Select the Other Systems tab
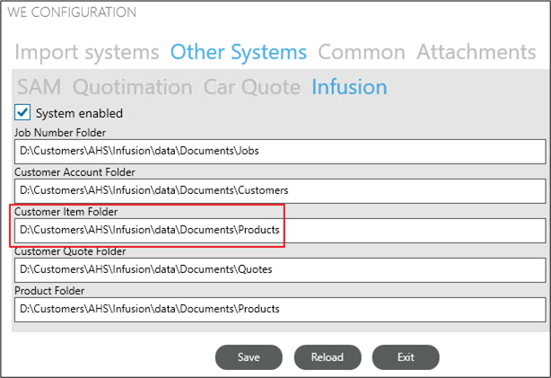Viewport: 551px width, 378px height. coord(239,52)
